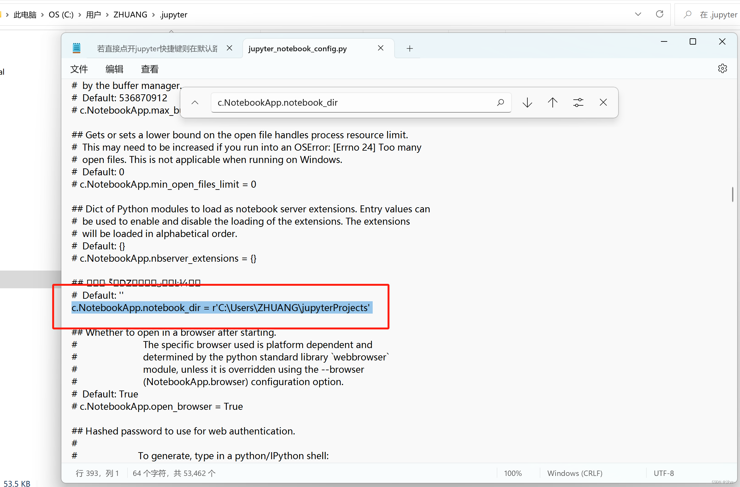Image resolution: width=740 pixels, height=487 pixels.
Task: Click UTF-8 encoding indicator
Action: [x=664, y=473]
